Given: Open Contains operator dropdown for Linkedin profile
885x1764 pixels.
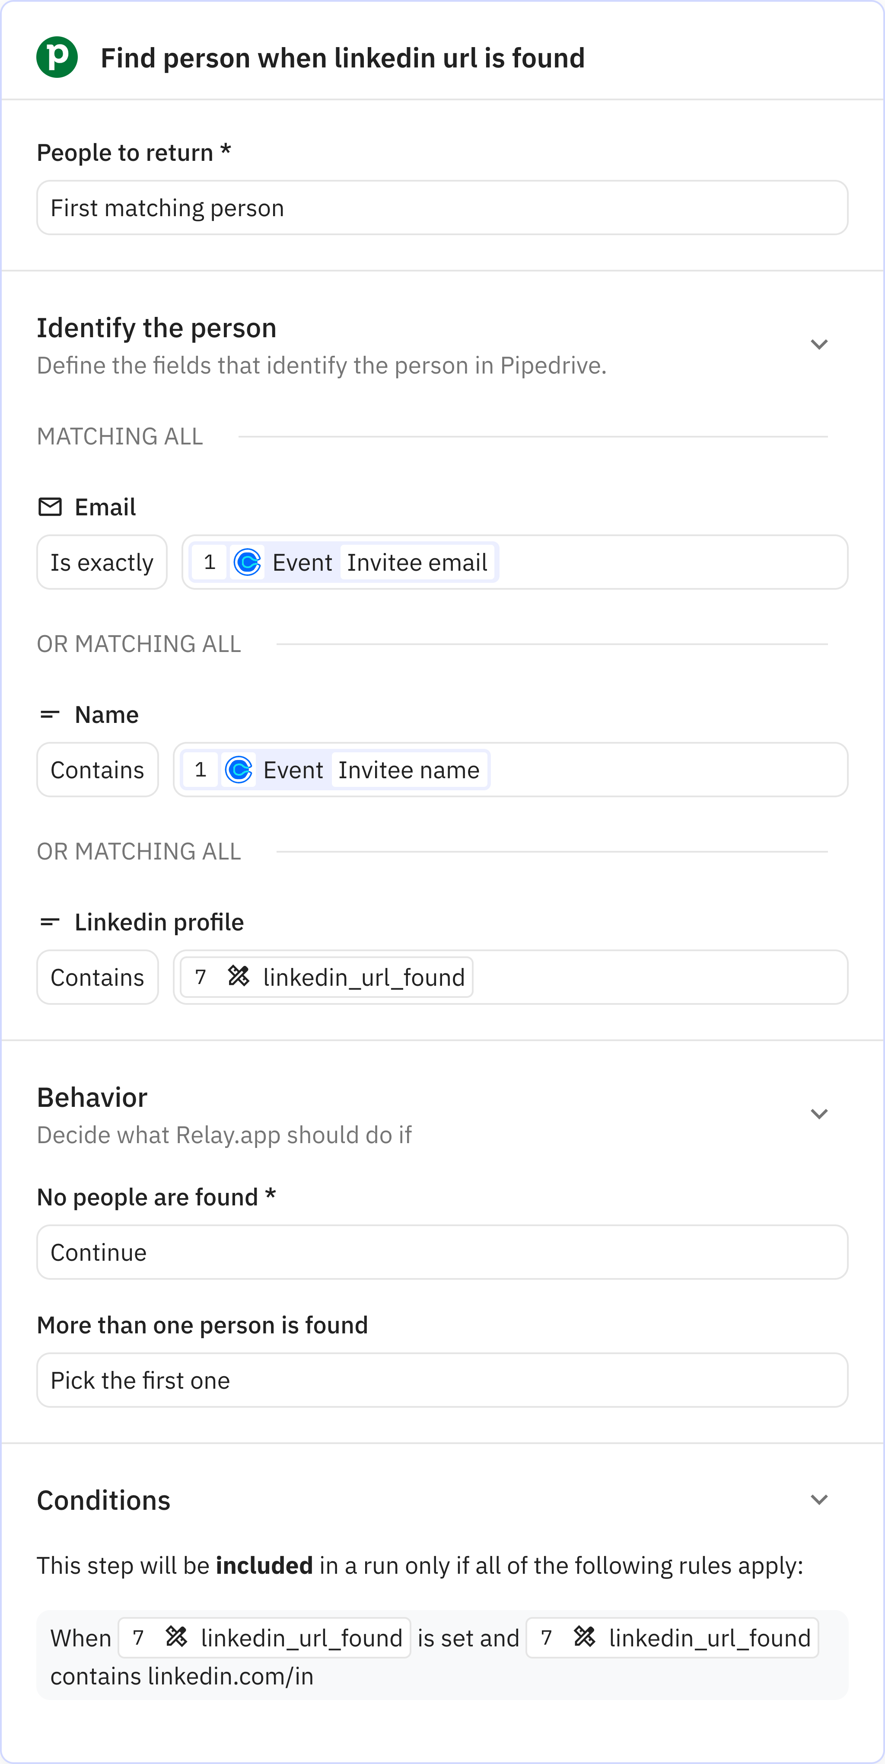Looking at the screenshot, I should click(x=97, y=977).
